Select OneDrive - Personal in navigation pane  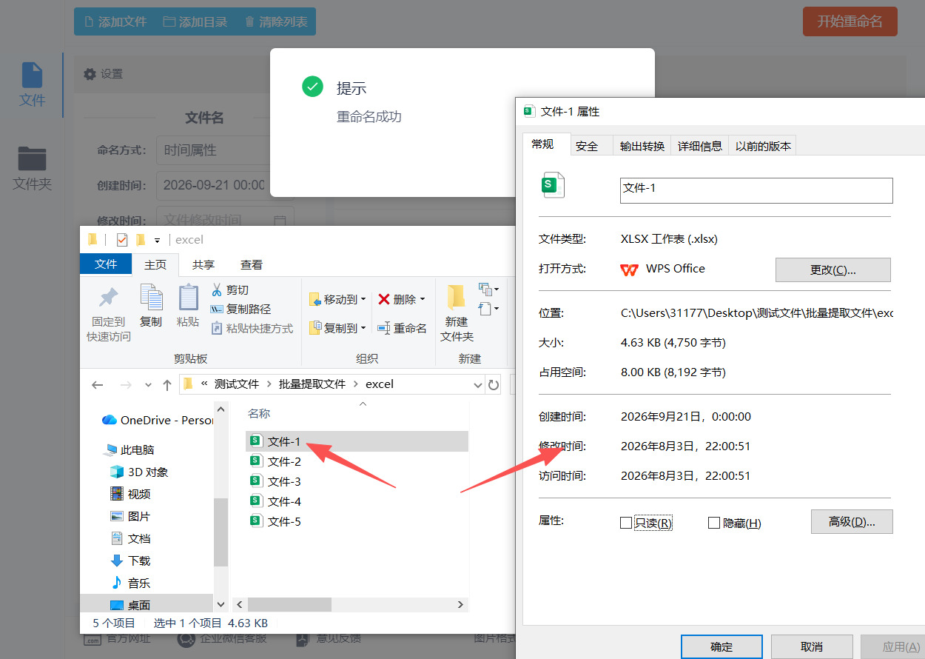click(158, 420)
